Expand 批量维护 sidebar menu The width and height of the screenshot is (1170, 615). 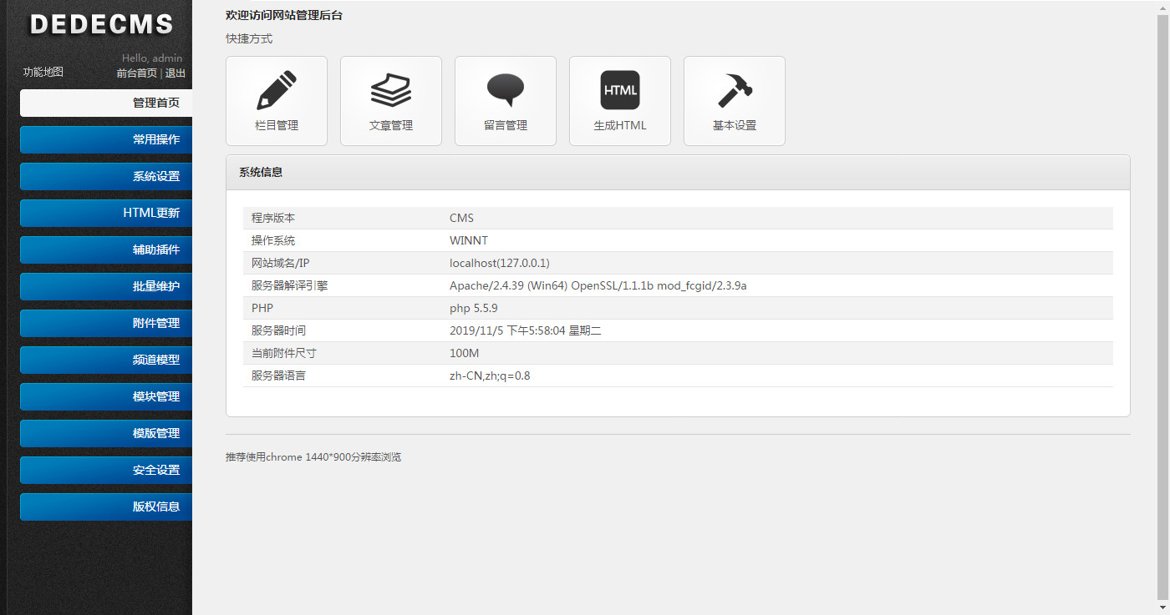[106, 287]
